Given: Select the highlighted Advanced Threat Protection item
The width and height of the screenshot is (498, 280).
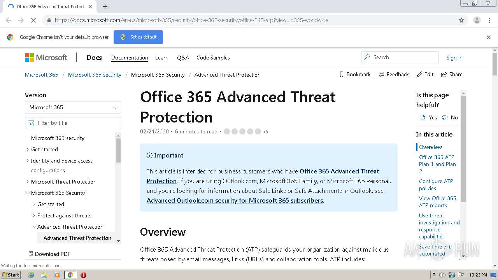Looking at the screenshot, I should 77,238.
